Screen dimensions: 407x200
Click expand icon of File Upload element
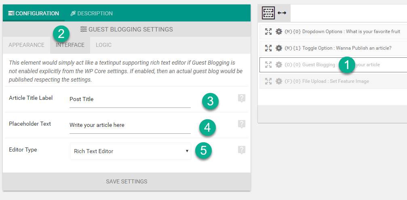(268, 82)
